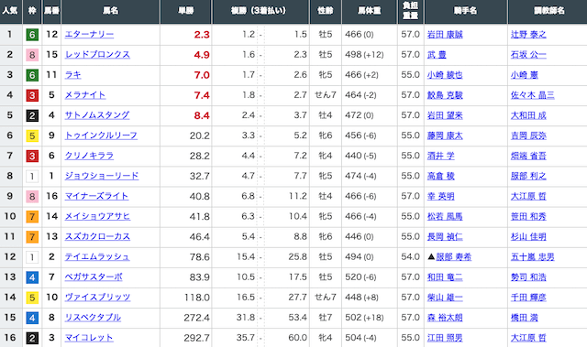Open horse link テイエムラッシュ
This screenshot has height=347, width=587.
pyautogui.click(x=97, y=256)
